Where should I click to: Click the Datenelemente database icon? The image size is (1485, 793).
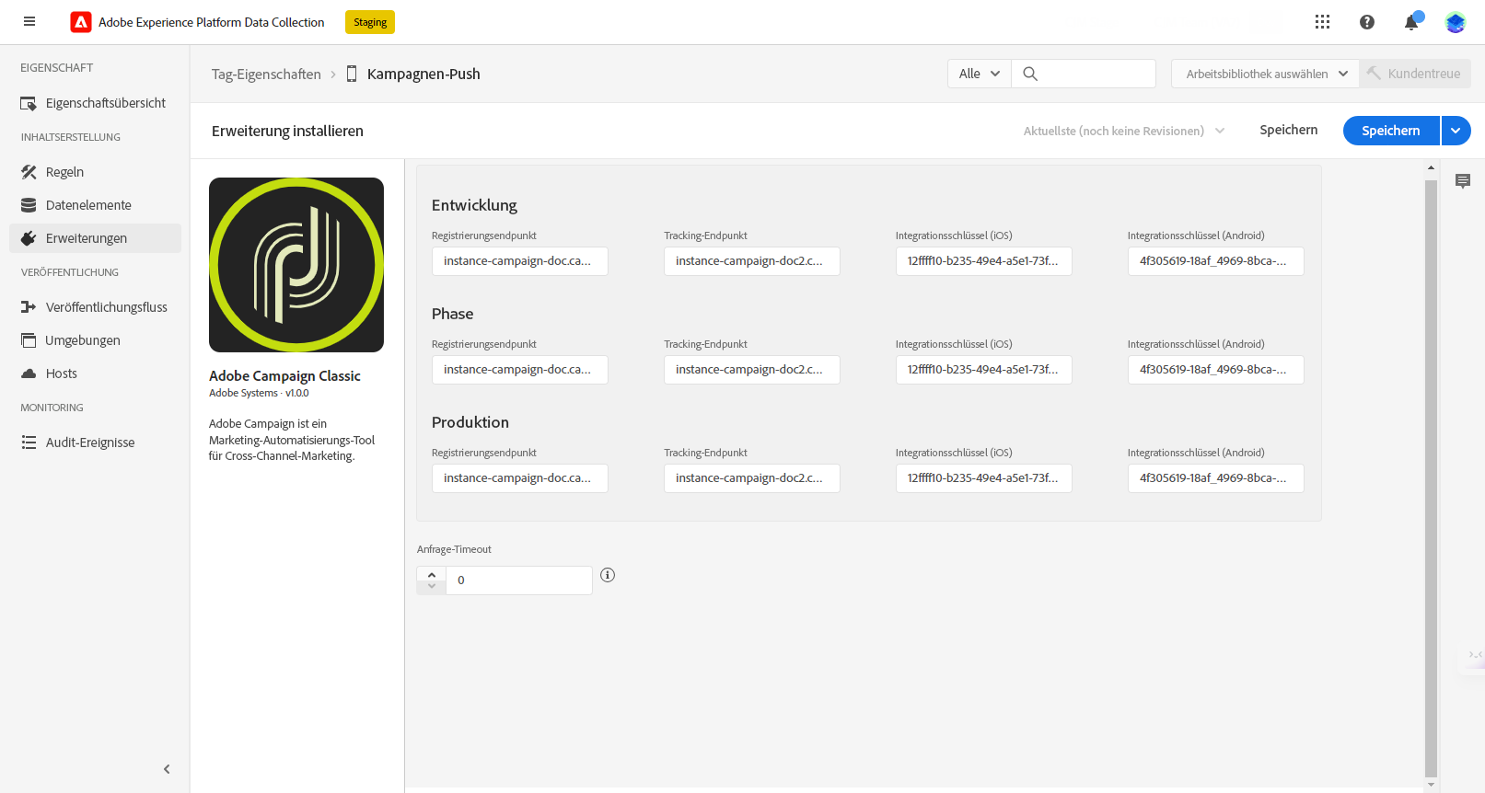29,205
